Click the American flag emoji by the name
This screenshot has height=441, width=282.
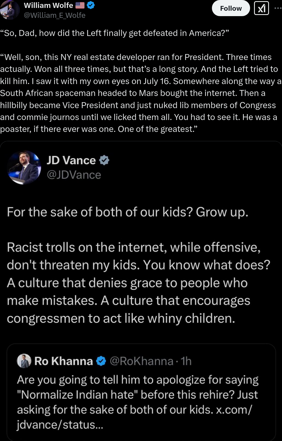tap(80, 5)
